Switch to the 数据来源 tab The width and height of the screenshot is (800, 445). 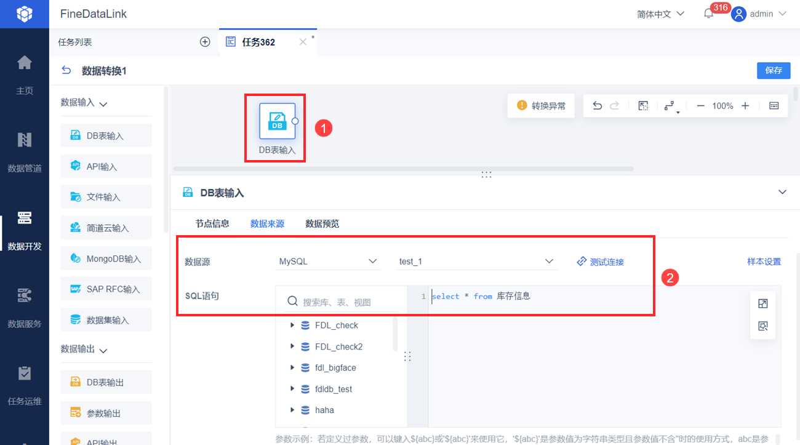267,223
